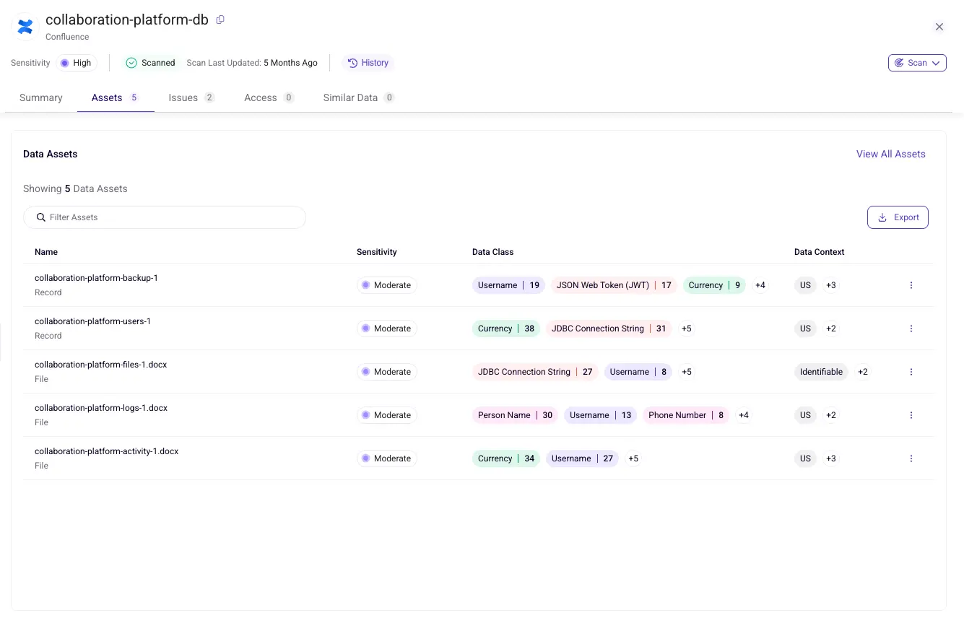The width and height of the screenshot is (964, 626).
Task: Click the History button
Action: point(368,63)
